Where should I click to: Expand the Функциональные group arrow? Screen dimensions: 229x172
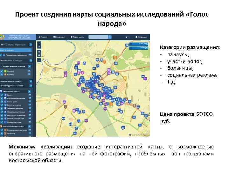tap(1, 45)
